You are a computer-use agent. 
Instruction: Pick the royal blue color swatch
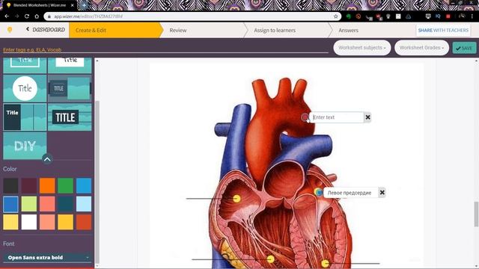[x=10, y=204]
